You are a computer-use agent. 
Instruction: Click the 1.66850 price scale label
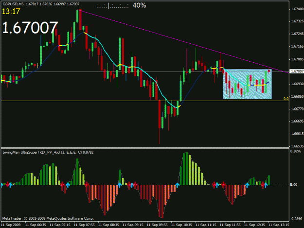[297, 96]
